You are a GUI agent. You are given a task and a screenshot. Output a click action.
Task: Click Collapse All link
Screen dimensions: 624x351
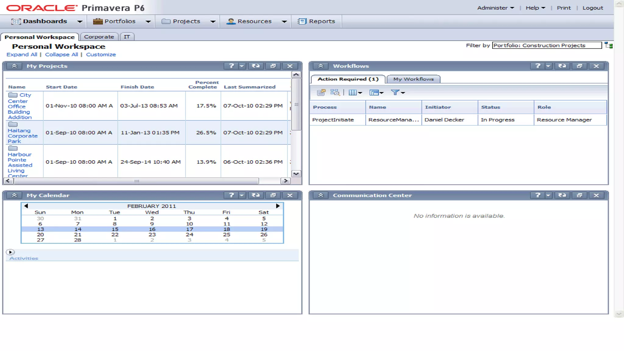[62, 54]
